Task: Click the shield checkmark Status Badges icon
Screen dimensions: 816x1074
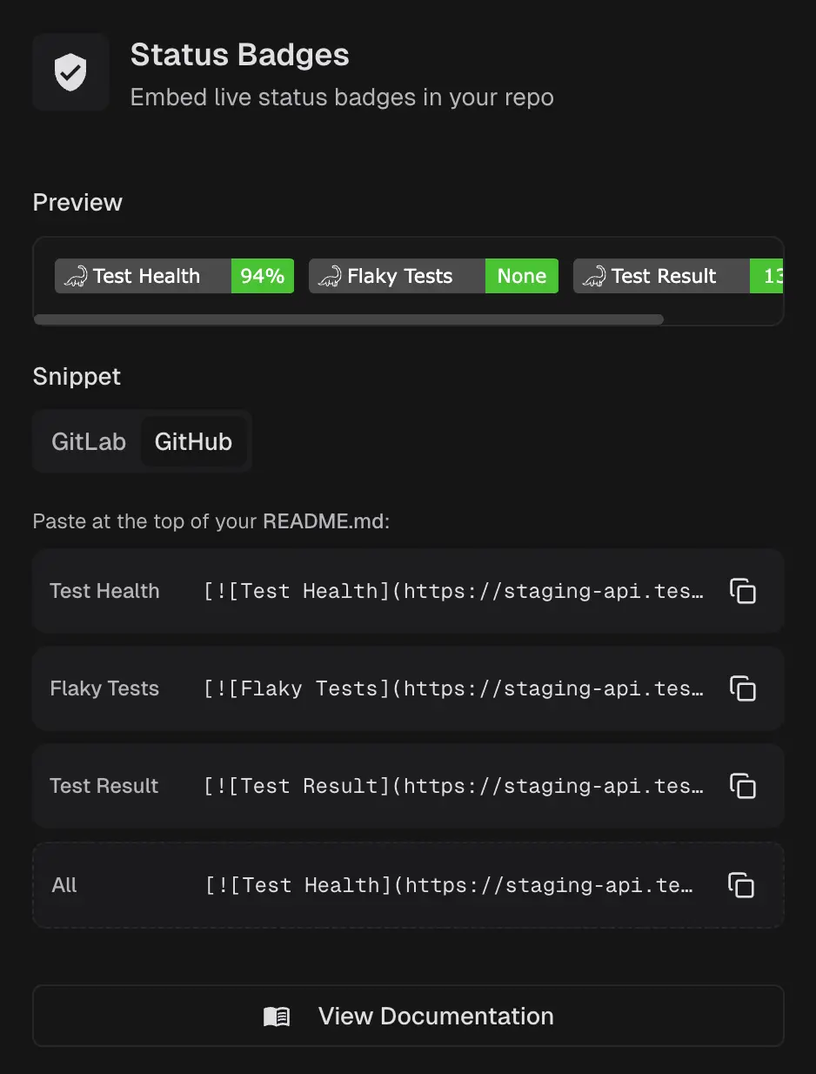Action: click(x=70, y=72)
